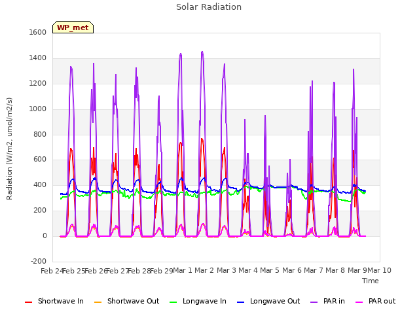
Task: Click the Time x-axis title
Action: (x=371, y=281)
